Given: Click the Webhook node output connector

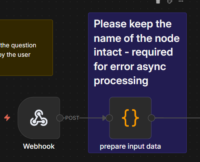Looking at the screenshot, I should click(60, 118).
